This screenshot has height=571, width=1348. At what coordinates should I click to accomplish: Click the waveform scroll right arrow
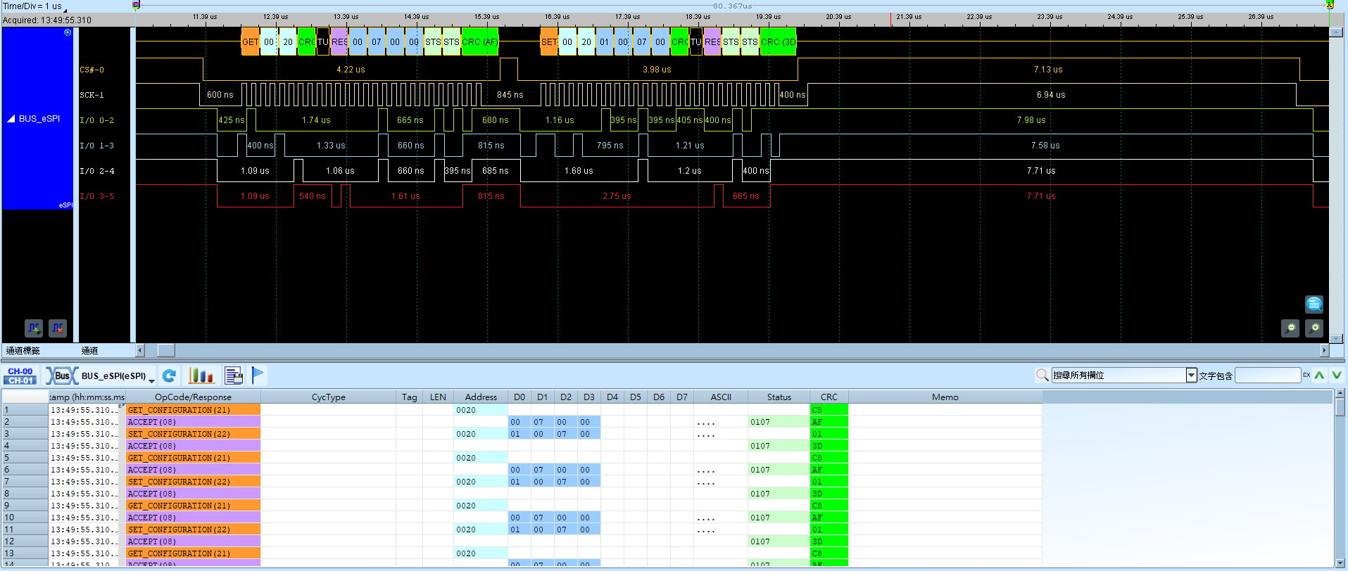(x=1324, y=350)
